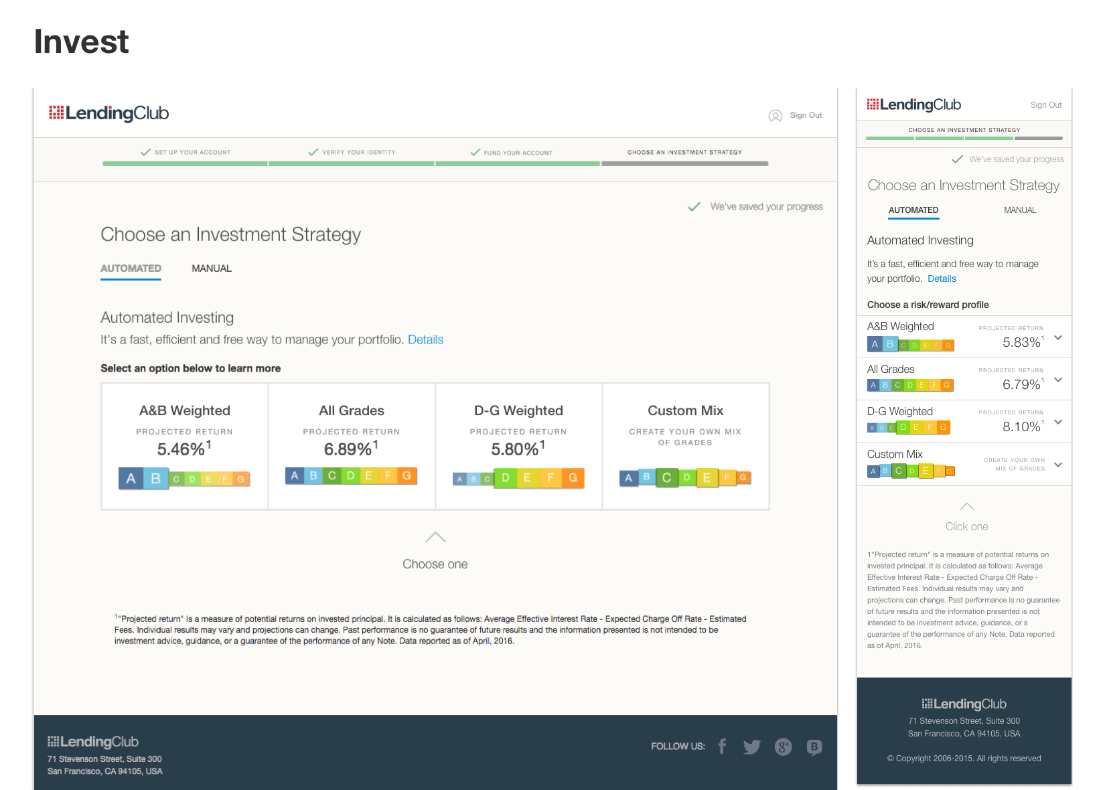The height and width of the screenshot is (790, 1105).
Task: Expand the mobile All Grades row chevron
Action: [1058, 380]
